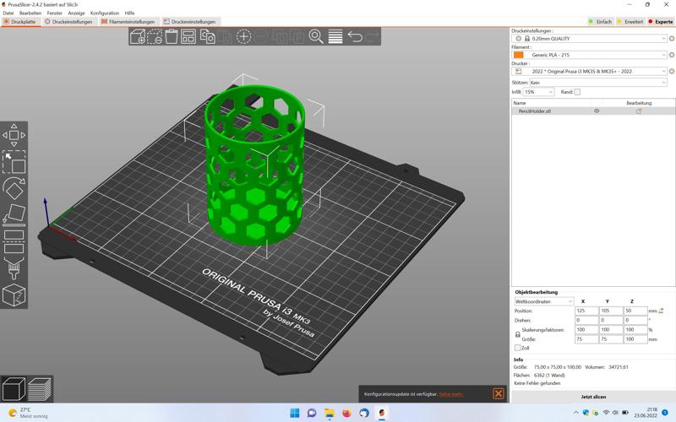This screenshot has width=676, height=422.
Task: Open the variable layer height tool
Action: [x=335, y=36]
